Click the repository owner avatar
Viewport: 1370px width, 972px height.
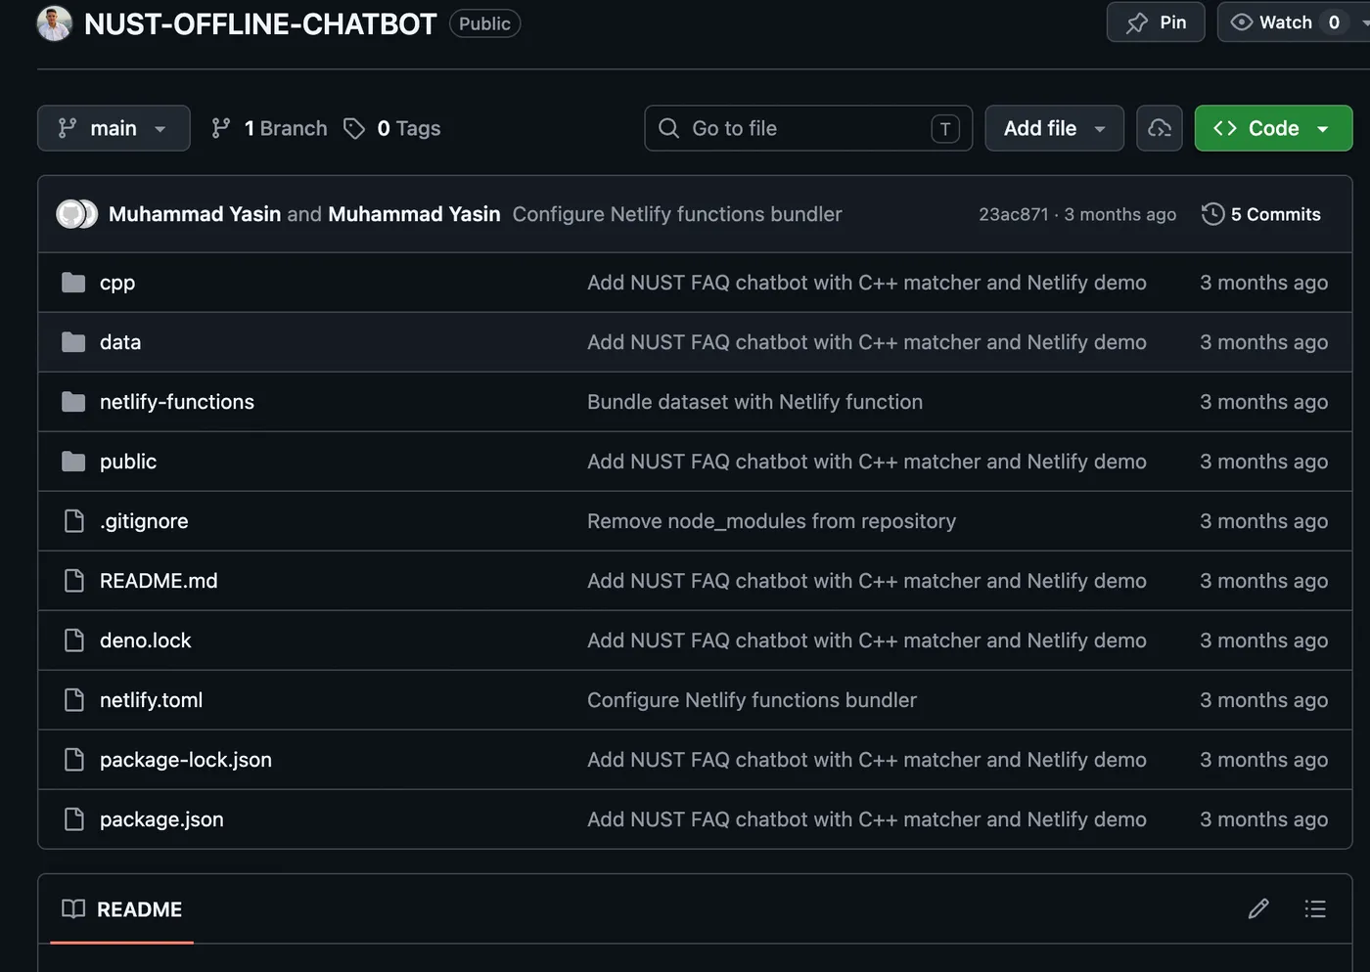pyautogui.click(x=54, y=23)
